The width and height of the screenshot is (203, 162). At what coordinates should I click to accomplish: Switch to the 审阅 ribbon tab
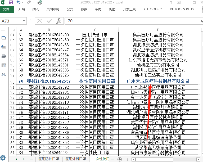(x=98, y=9)
